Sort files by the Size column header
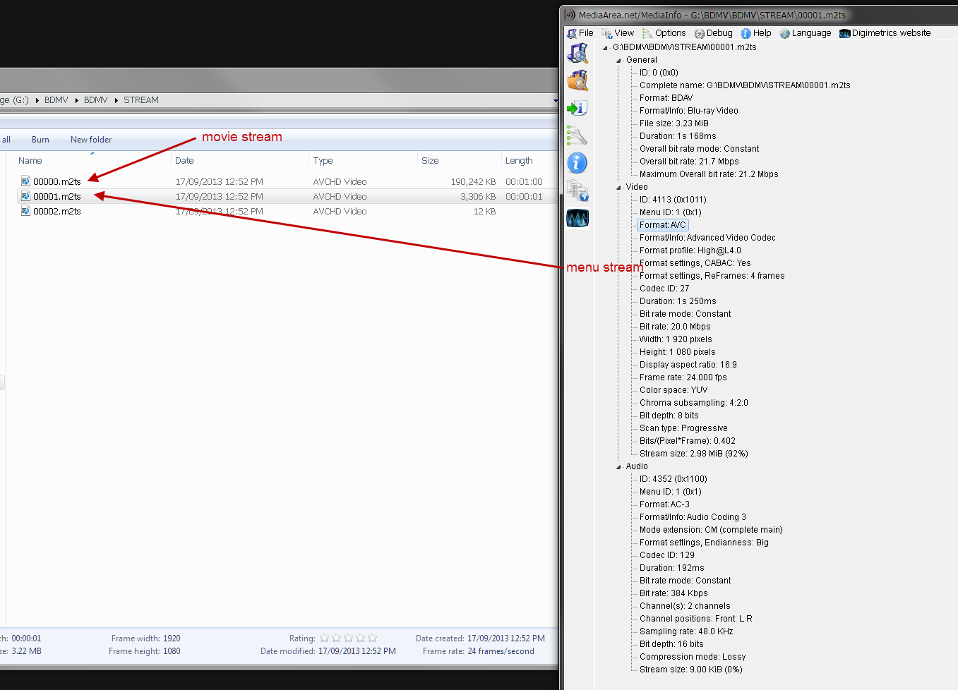This screenshot has height=690, width=958. [x=430, y=161]
